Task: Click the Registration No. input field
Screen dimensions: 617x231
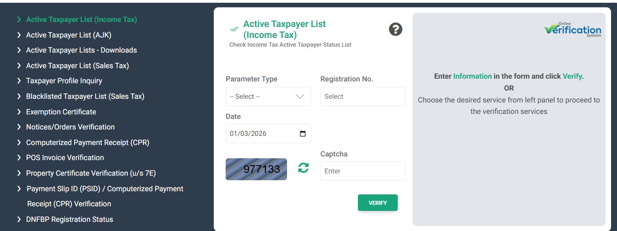Action: pos(363,97)
